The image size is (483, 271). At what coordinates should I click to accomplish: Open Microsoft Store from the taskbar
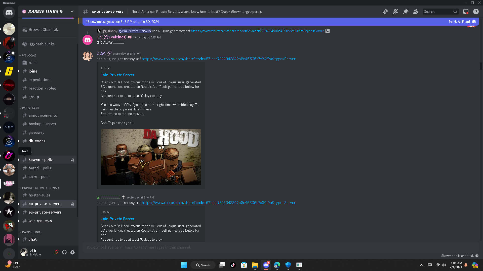(244, 265)
